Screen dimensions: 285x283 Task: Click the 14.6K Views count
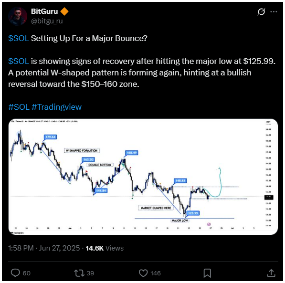pyautogui.click(x=105, y=248)
